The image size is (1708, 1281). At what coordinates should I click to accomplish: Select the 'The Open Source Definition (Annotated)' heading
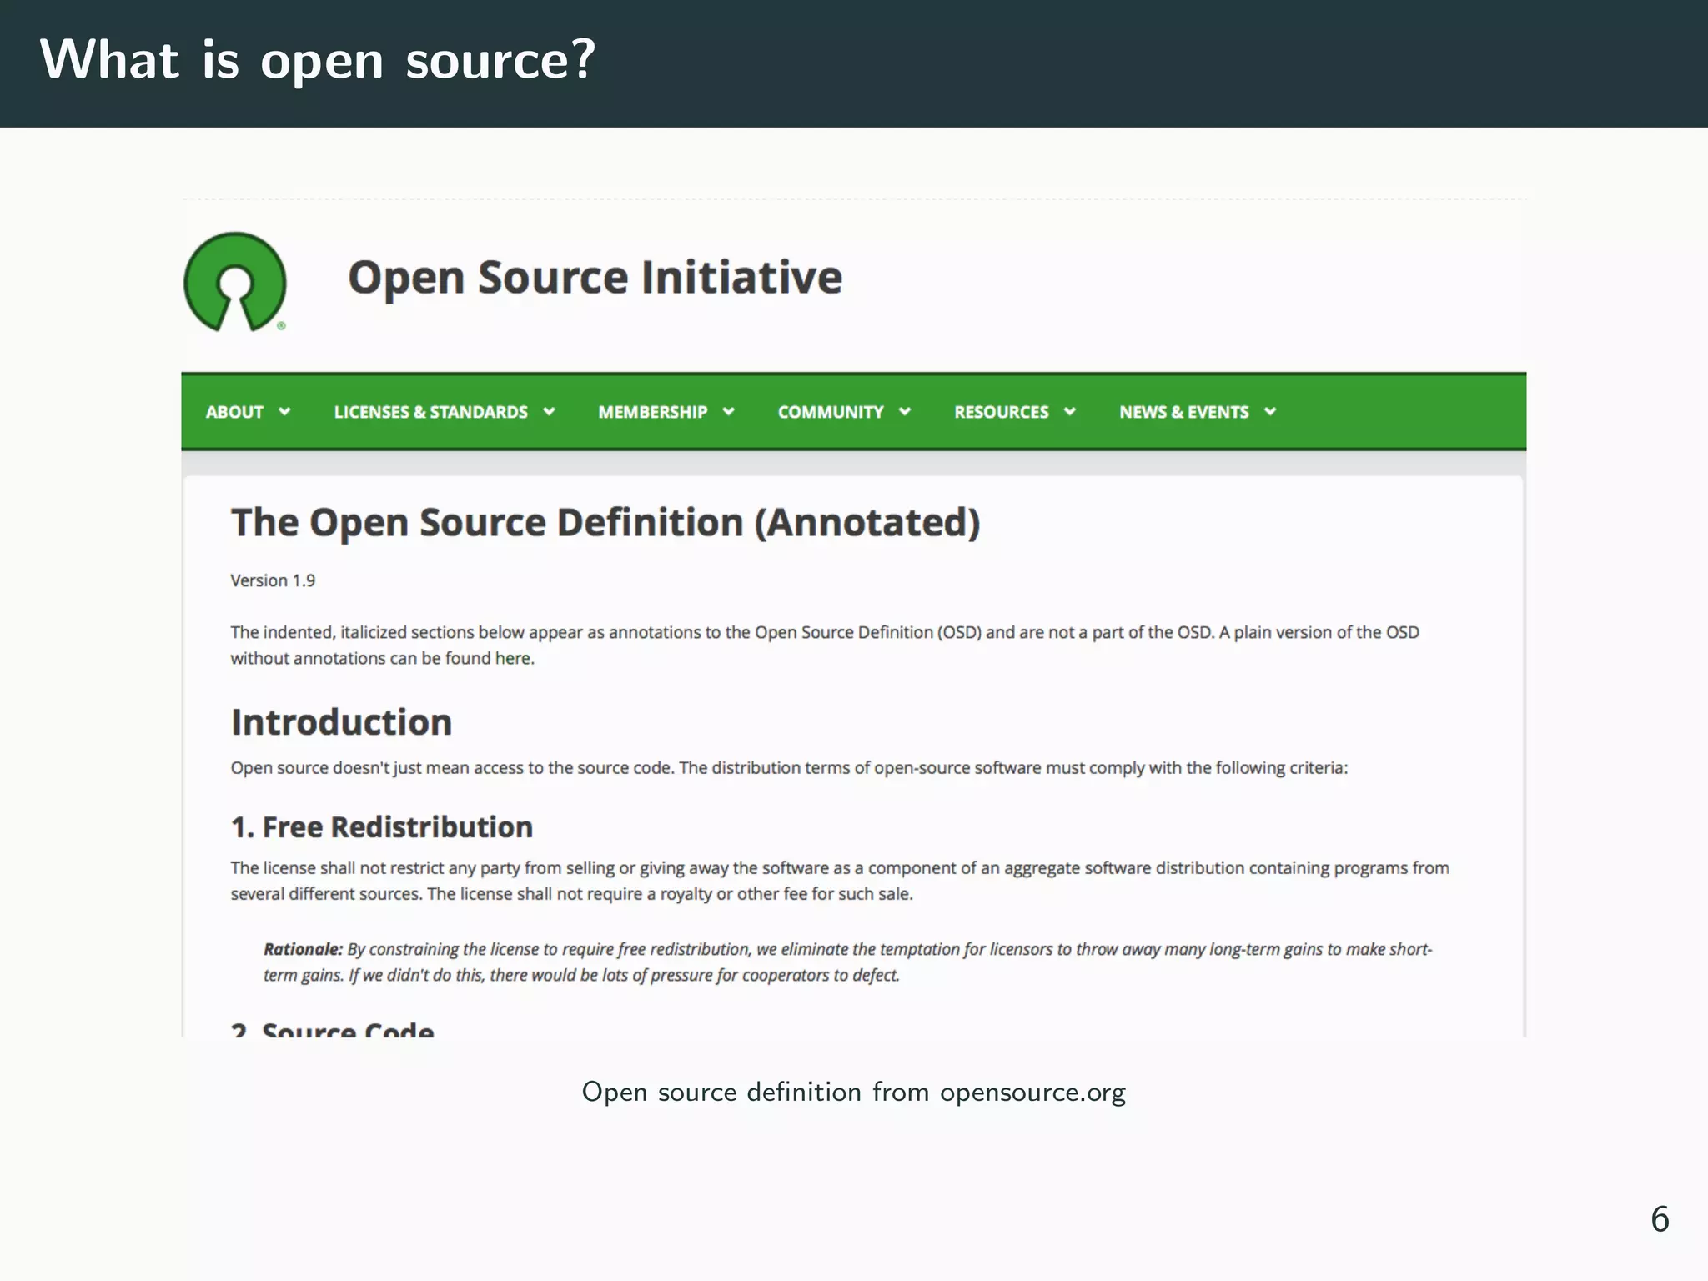(605, 524)
